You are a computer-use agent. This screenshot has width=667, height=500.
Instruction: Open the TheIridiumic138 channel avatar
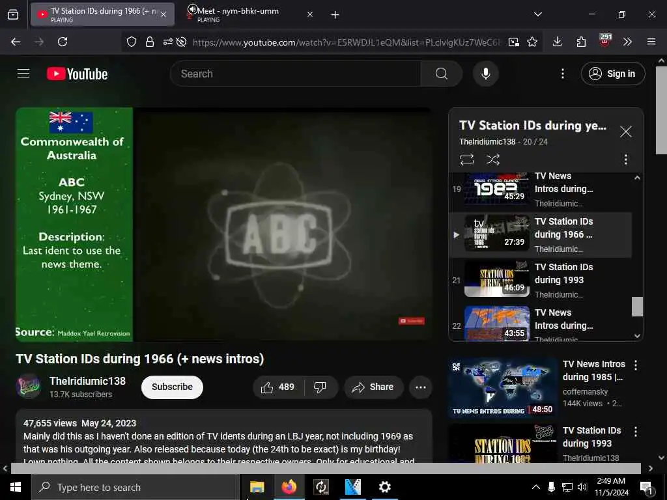coord(28,386)
